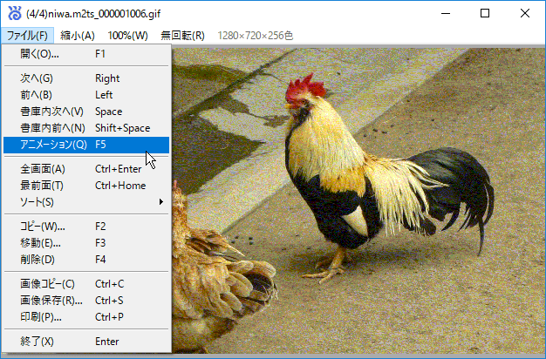546x359 pixels.
Task: Click 削除(D) to delete the file
Action: point(37,260)
